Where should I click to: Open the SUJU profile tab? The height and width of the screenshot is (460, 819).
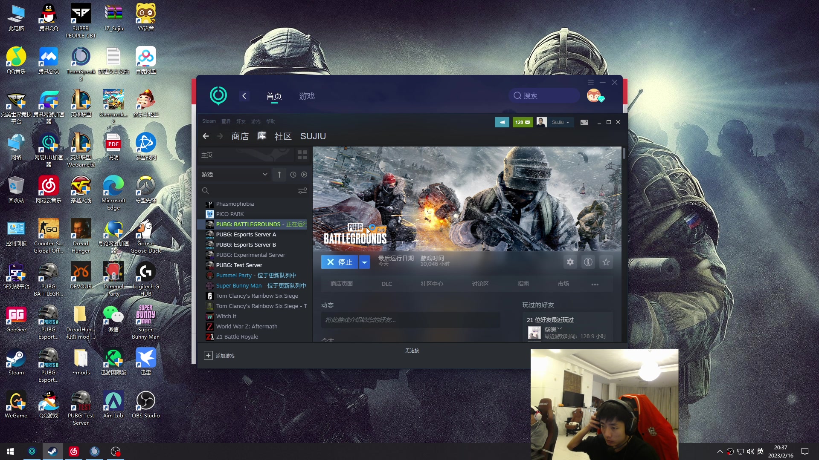click(313, 136)
